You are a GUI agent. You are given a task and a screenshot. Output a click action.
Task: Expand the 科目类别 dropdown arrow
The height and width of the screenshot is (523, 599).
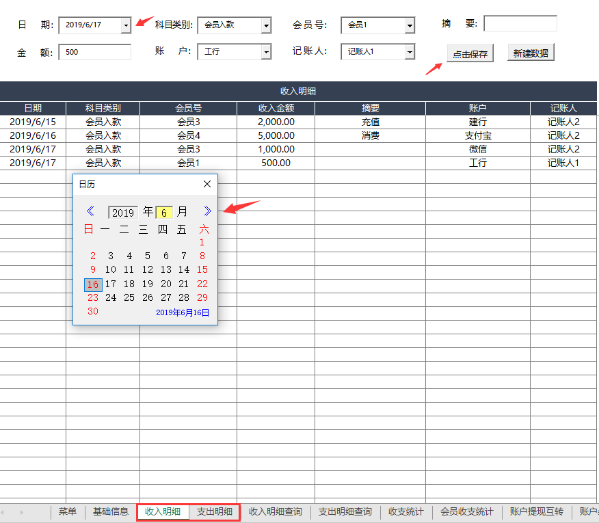tap(266, 25)
